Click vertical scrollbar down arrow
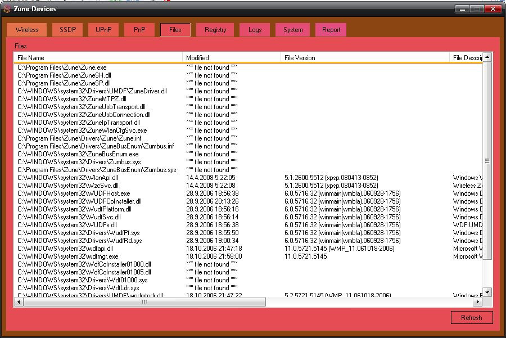 487,292
